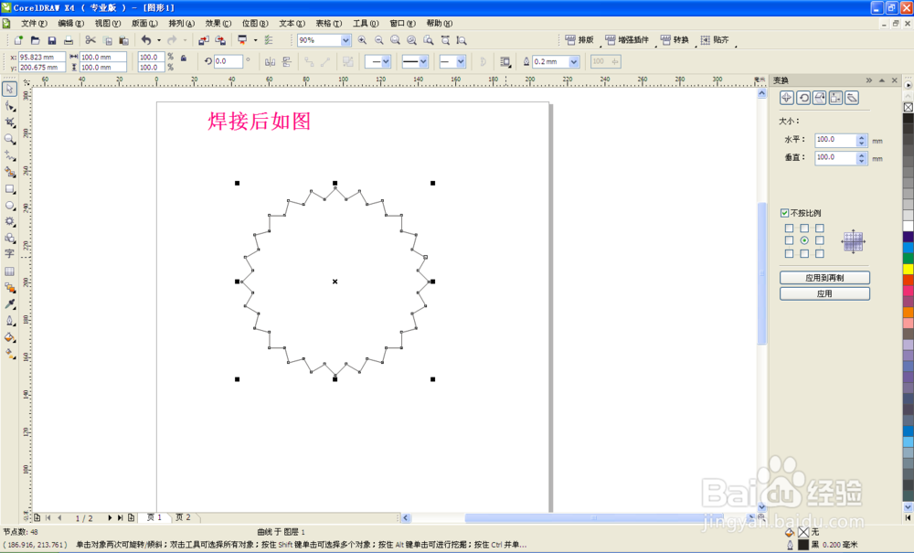Viewport: 914px width, 553px height.
Task: Click the 应用 button in the Transform panel
Action: tap(824, 293)
